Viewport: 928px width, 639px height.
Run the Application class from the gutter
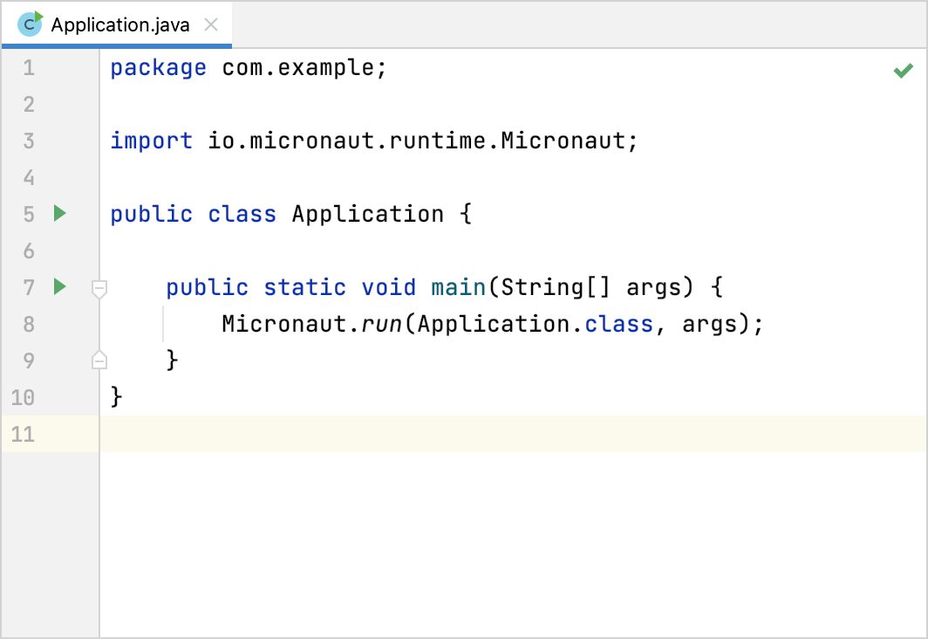click(58, 213)
